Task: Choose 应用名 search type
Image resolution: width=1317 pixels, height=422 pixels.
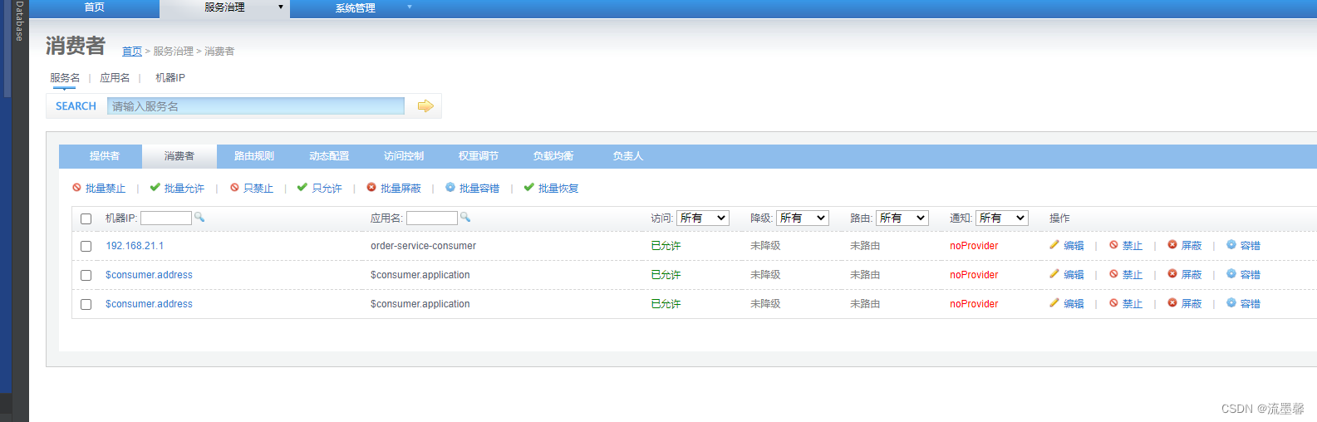Action: coord(115,78)
